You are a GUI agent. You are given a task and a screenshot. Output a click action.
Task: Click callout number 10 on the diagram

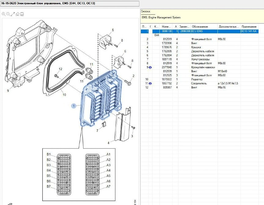pos(64,95)
